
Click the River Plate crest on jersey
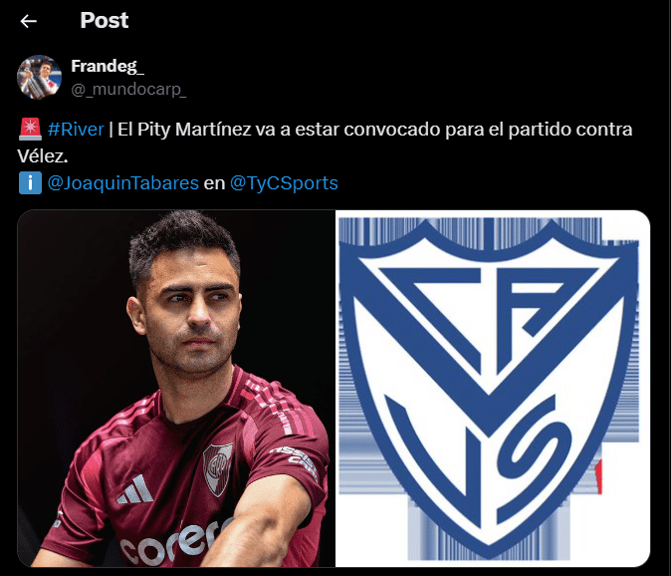(x=218, y=469)
